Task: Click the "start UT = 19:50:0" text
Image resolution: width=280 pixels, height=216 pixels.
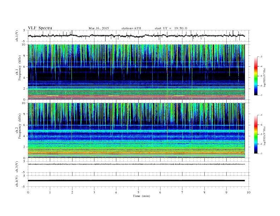Action: [171, 28]
